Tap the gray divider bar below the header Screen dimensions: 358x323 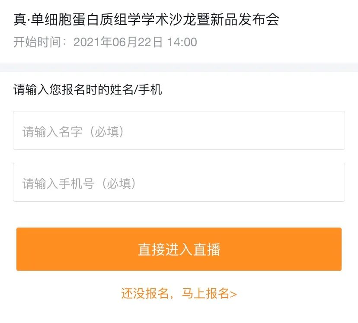(x=179, y=68)
